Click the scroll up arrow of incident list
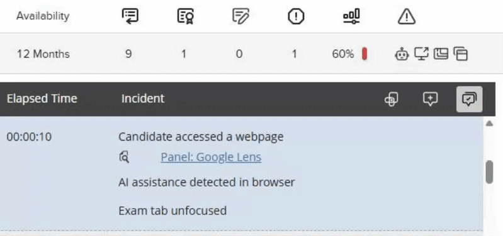Viewport: 503px width, 236px height. coord(489,124)
